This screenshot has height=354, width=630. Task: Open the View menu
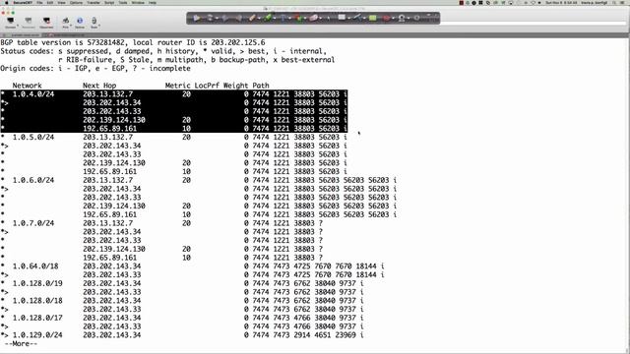coord(61,3)
